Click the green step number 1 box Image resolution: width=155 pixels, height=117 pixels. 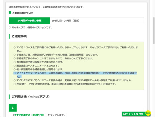(13, 108)
